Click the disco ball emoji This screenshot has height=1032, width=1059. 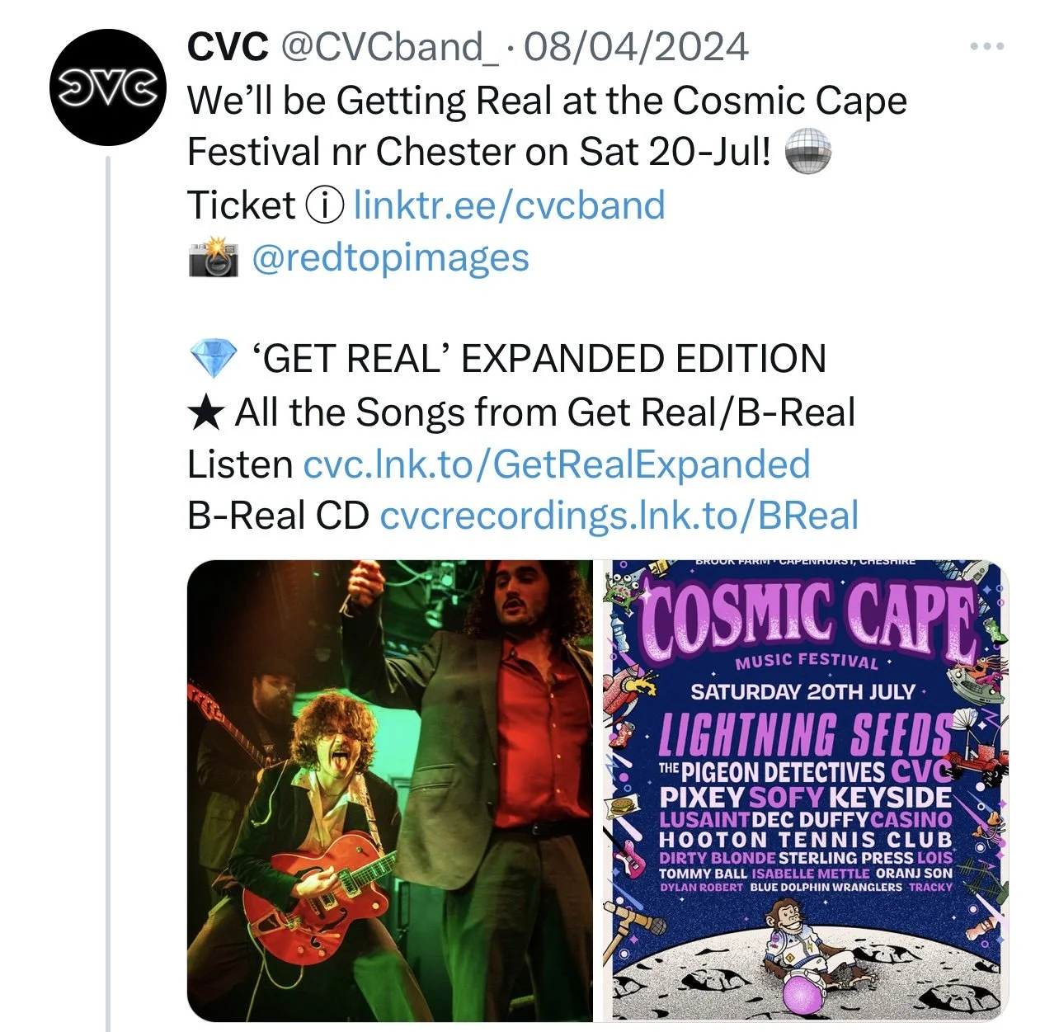click(807, 153)
